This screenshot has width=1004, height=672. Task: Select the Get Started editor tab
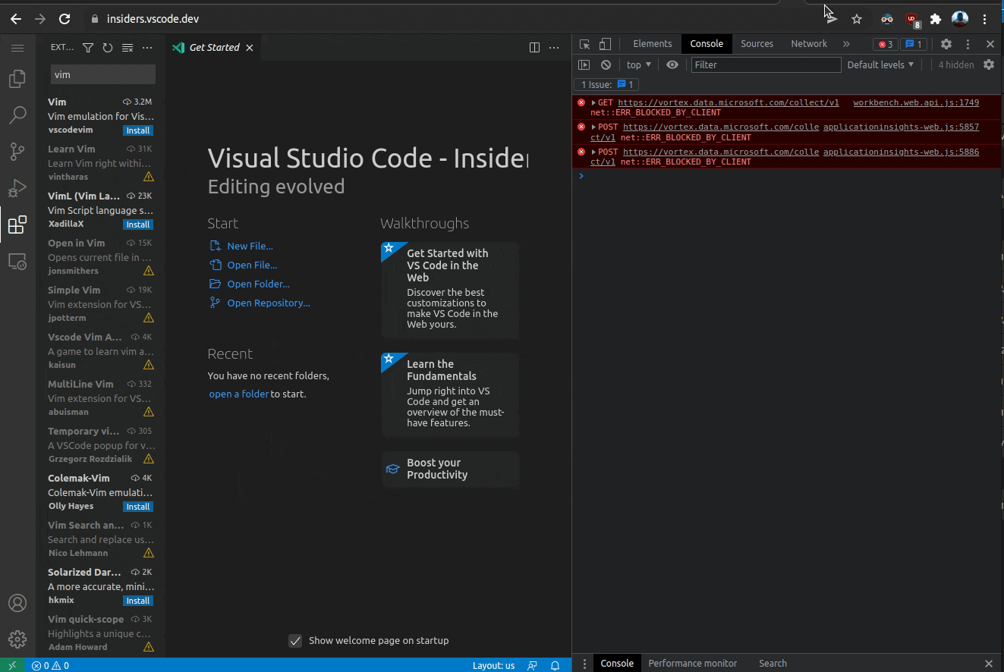pyautogui.click(x=213, y=48)
